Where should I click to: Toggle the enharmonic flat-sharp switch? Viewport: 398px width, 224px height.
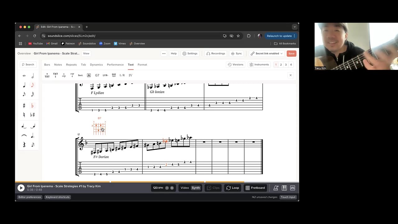pos(33,115)
